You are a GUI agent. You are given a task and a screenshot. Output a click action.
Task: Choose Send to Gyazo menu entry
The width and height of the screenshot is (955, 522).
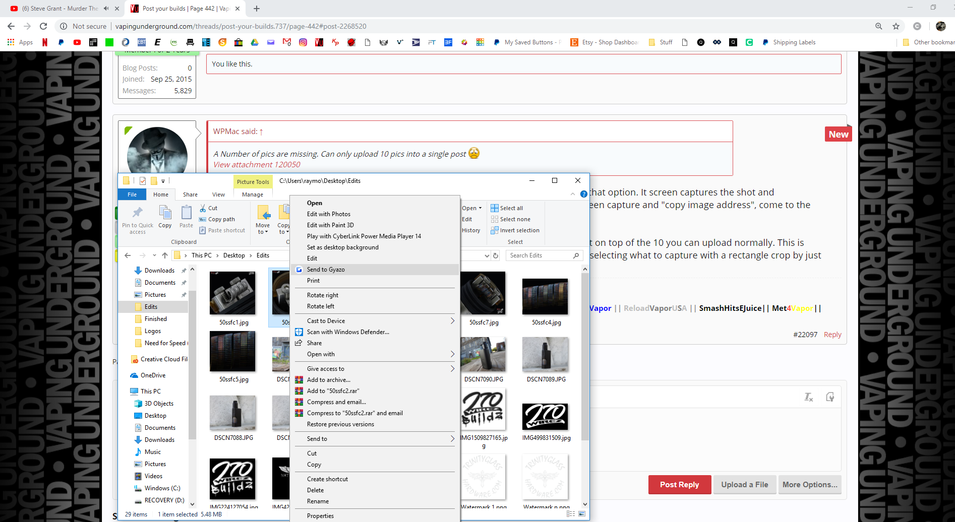click(326, 270)
